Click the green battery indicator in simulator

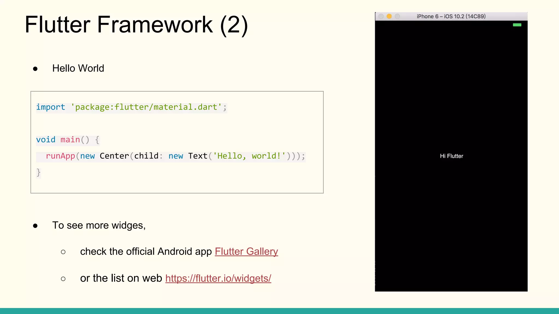click(517, 25)
